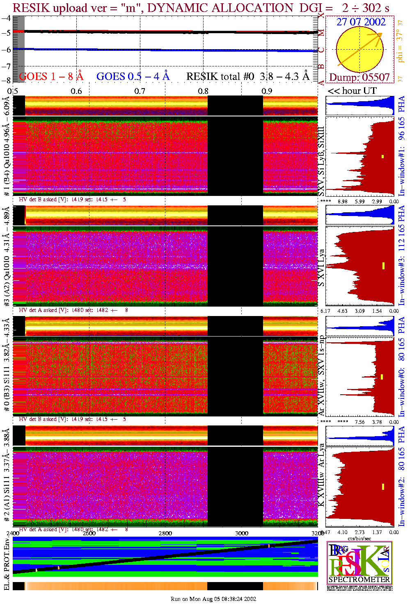Select the date '27 07 2002' text

pyautogui.click(x=361, y=22)
